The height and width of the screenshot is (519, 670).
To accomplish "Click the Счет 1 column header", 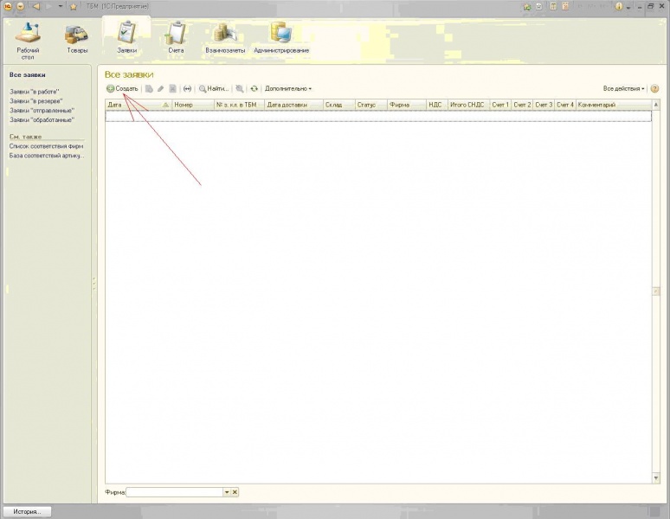I will click(x=500, y=105).
